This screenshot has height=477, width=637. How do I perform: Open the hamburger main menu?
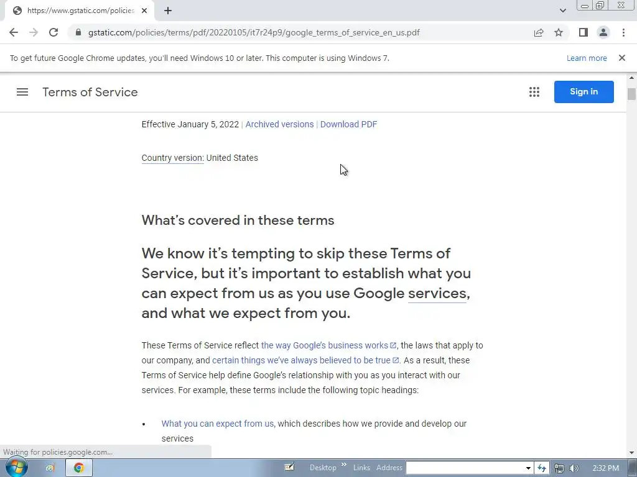22,92
